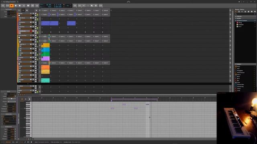Switch to the Mix view in bottom bar
This screenshot has height=144, width=257.
coord(13,142)
